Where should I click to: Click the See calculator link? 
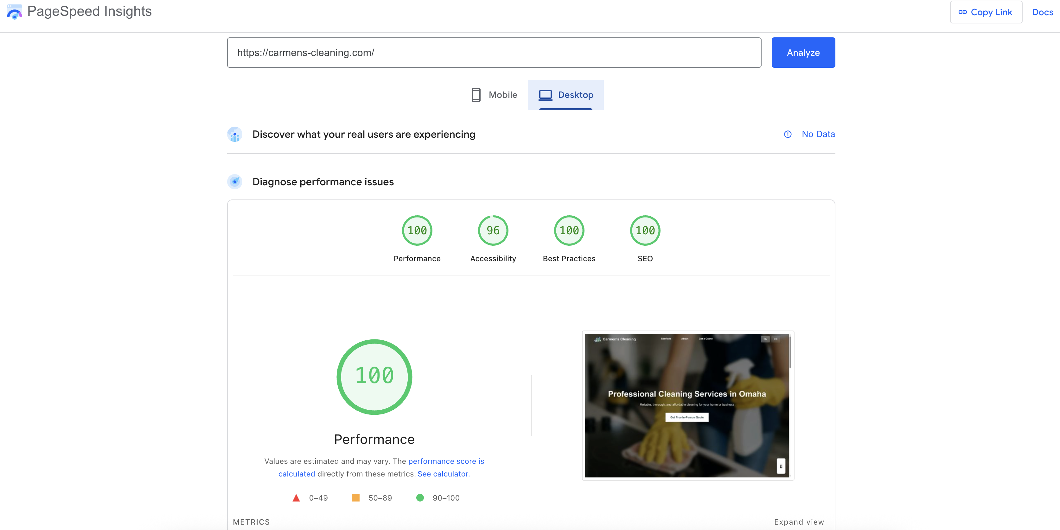coord(443,474)
